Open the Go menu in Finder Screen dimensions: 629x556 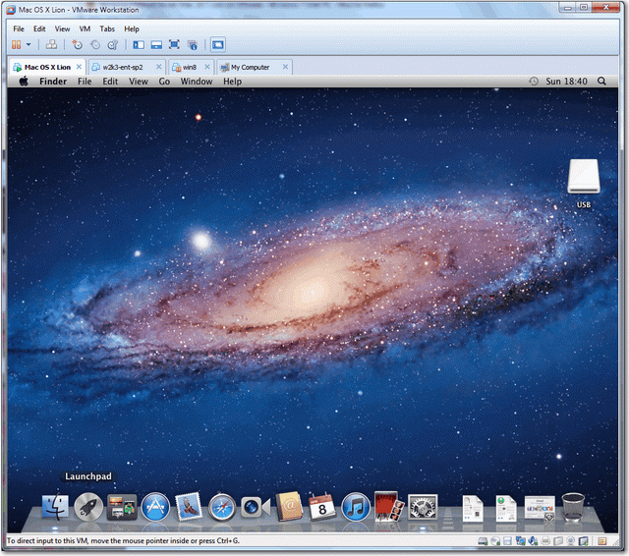click(x=164, y=82)
